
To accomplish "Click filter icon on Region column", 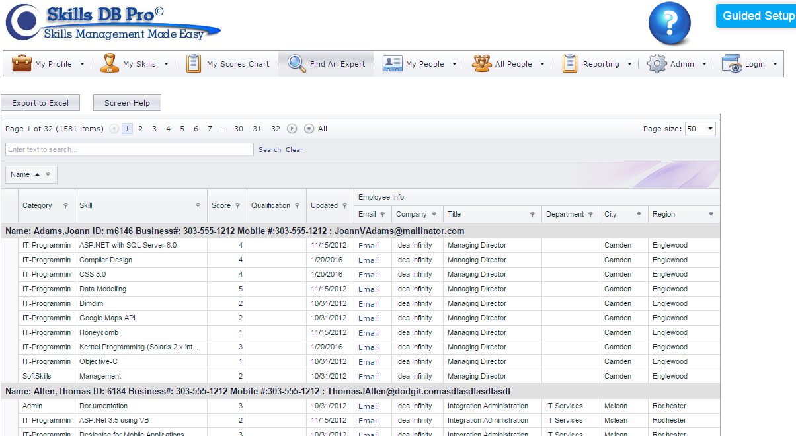I will coord(711,215).
